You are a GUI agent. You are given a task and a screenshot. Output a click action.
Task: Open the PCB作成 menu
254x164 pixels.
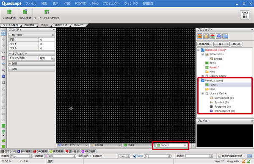80,3
